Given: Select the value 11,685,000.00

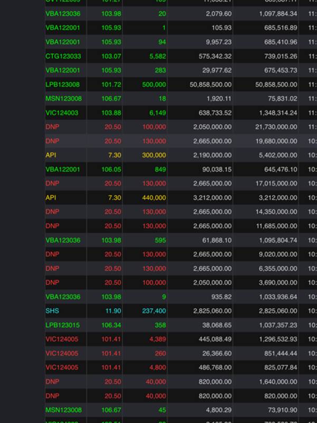Looking at the screenshot, I should coord(277,226).
